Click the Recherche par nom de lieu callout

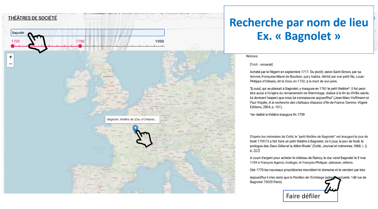click(x=298, y=29)
